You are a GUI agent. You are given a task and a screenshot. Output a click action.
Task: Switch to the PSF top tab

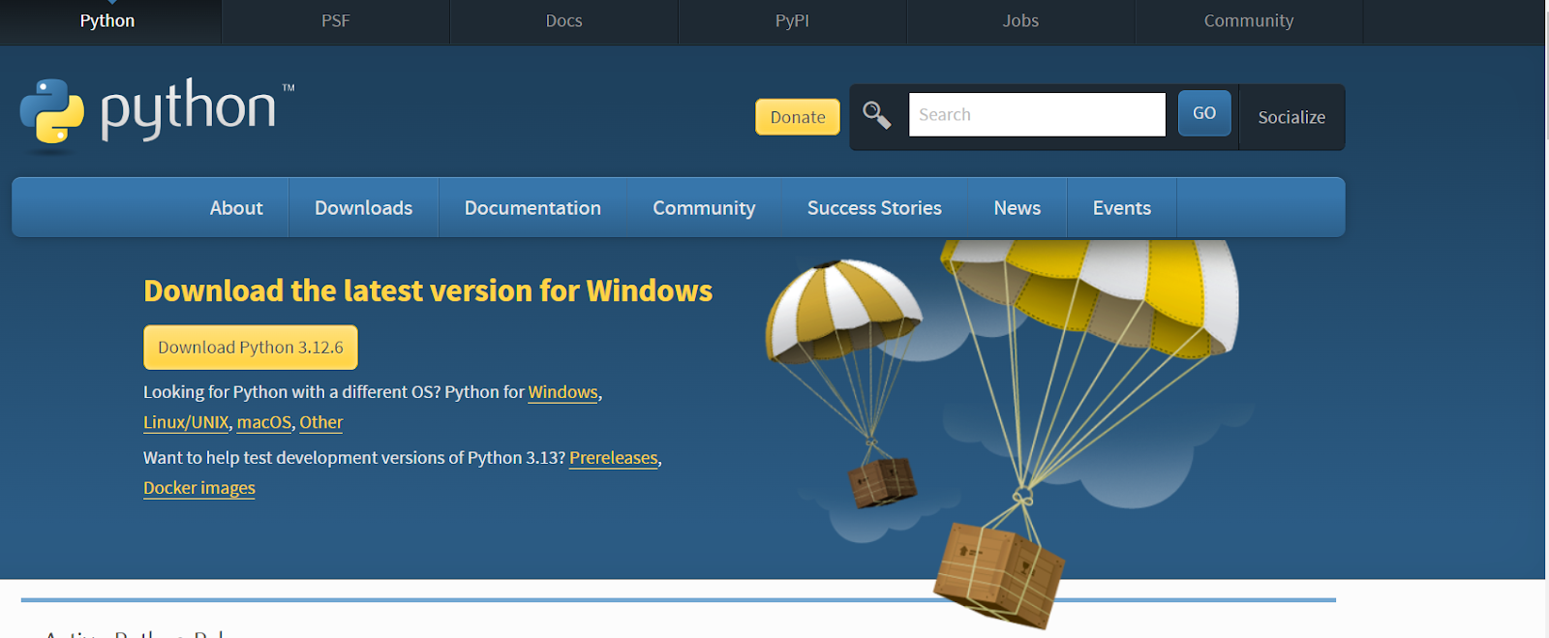click(336, 21)
